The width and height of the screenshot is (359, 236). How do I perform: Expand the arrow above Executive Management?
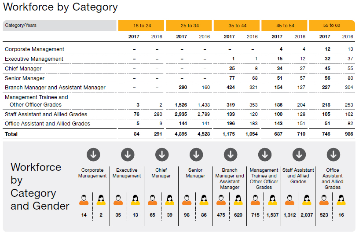click(x=127, y=155)
